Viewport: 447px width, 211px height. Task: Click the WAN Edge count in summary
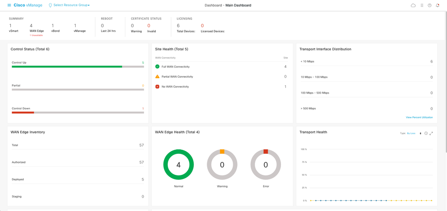click(31, 25)
